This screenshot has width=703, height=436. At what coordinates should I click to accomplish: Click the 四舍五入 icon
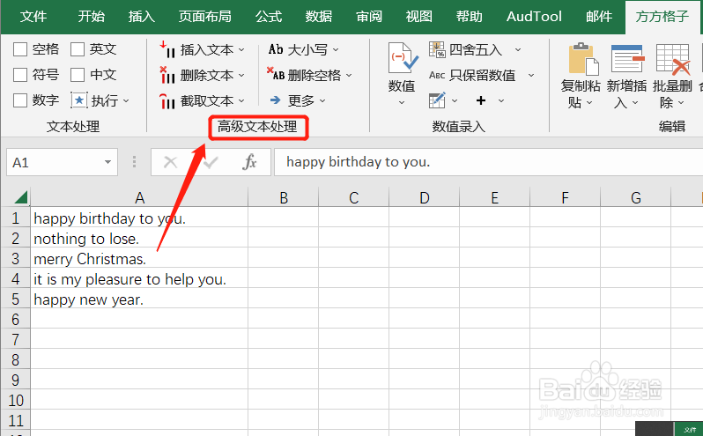437,49
